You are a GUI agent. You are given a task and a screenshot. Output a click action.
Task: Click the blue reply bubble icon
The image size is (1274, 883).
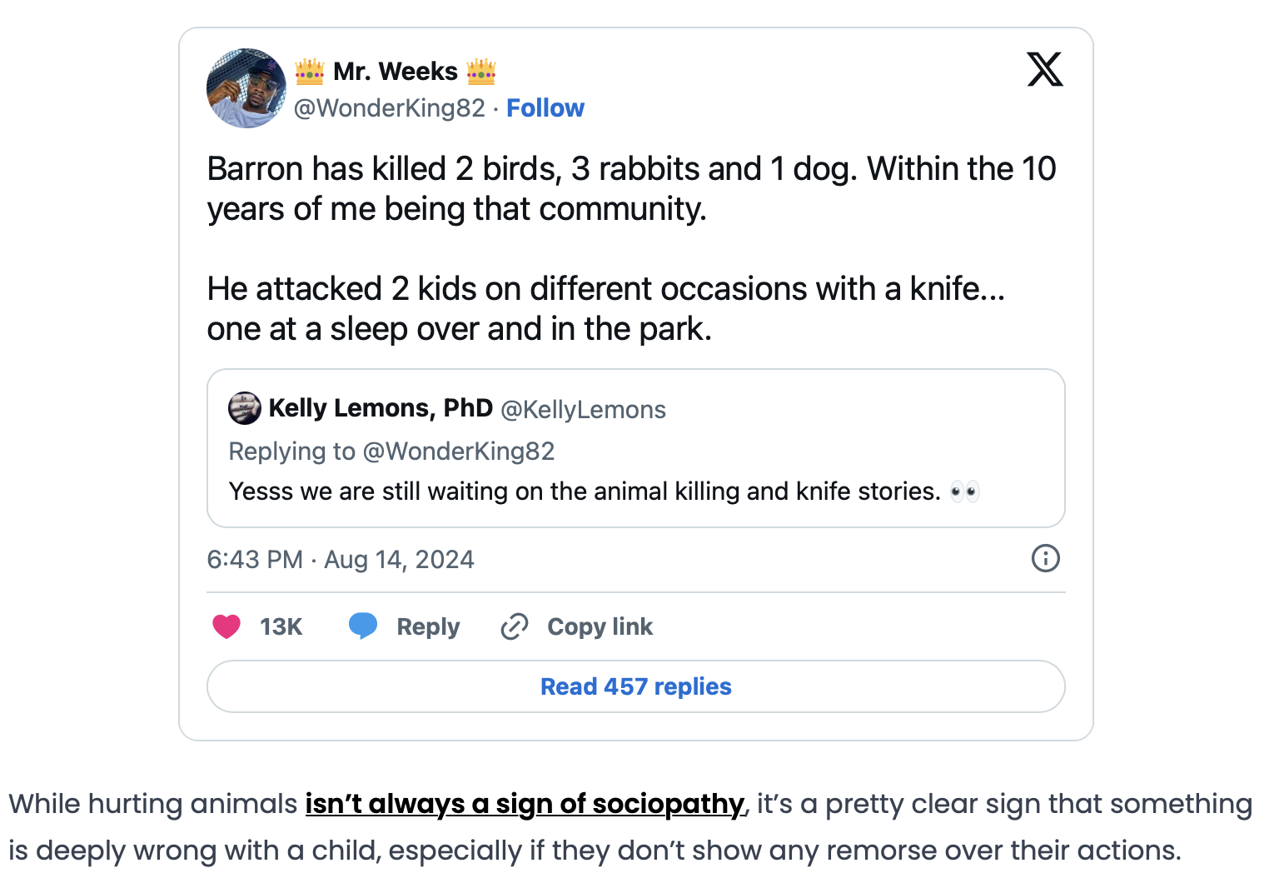click(x=363, y=626)
